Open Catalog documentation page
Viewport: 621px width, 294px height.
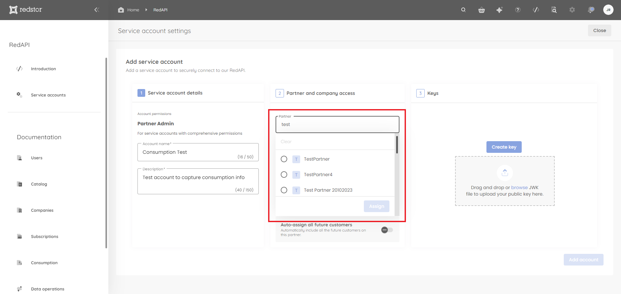click(39, 184)
